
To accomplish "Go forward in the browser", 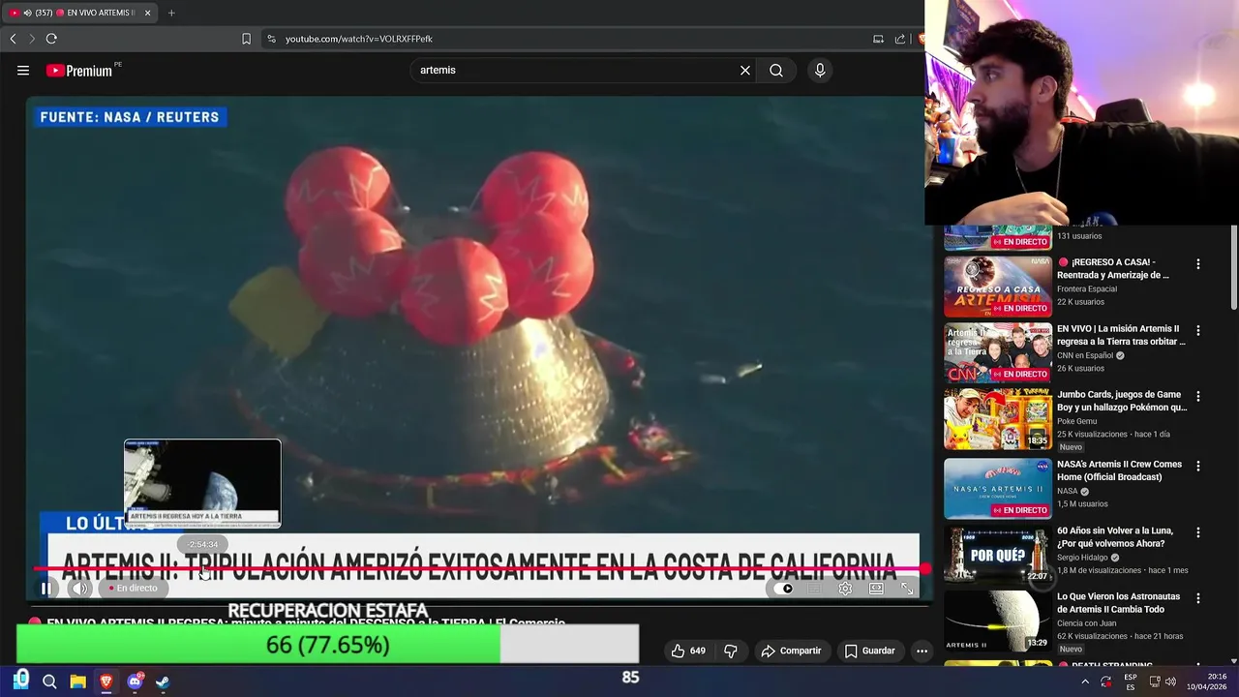I will (31, 39).
